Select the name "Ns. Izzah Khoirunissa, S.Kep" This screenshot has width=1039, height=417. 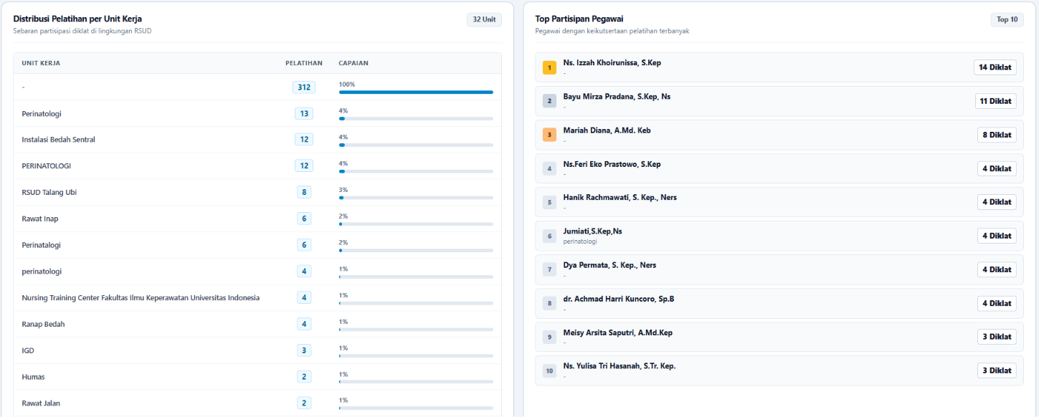(x=612, y=63)
